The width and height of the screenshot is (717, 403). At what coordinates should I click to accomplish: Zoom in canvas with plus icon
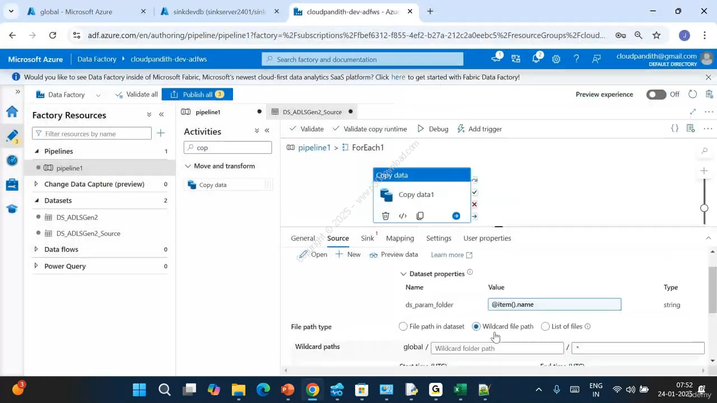704,171
